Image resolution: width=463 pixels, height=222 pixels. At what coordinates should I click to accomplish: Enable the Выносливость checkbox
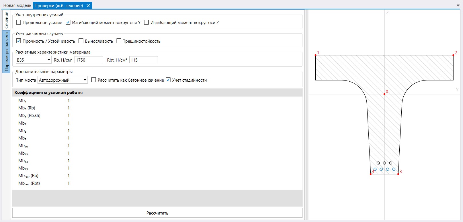(x=81, y=41)
